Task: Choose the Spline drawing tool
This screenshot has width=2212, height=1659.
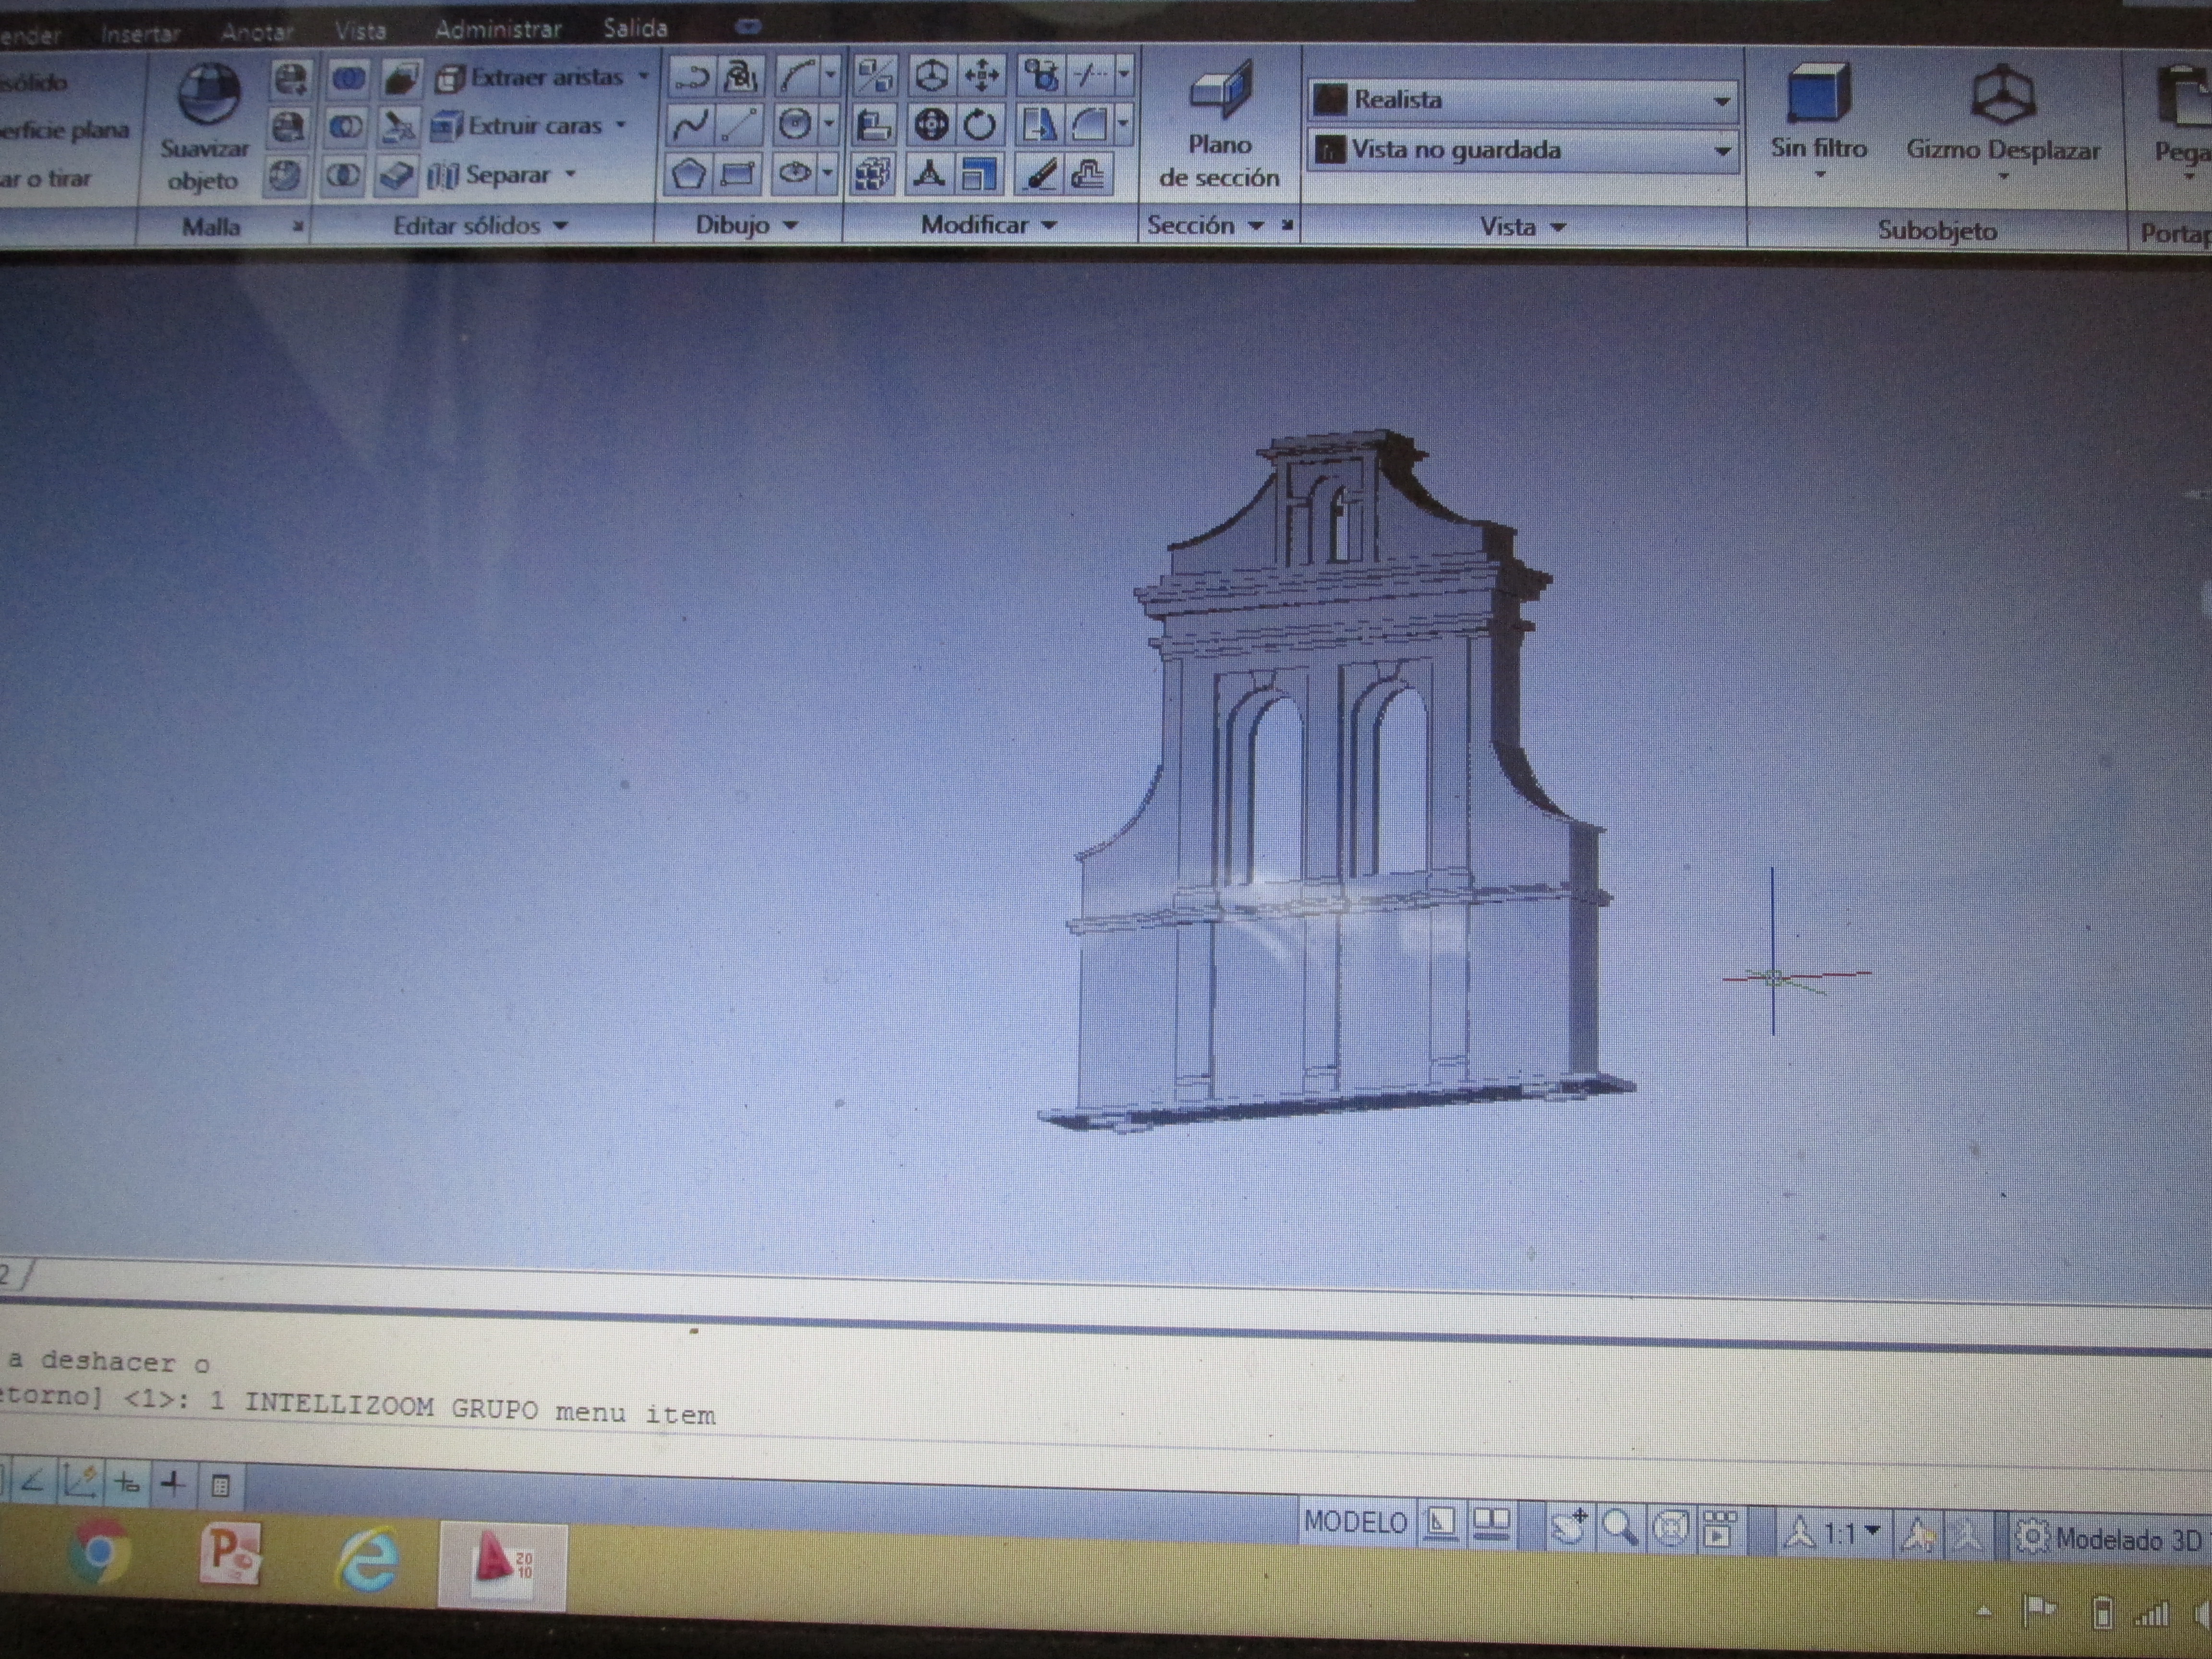Action: pyautogui.click(x=691, y=126)
